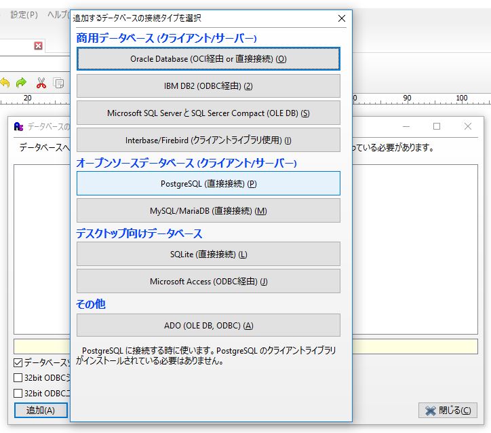
Task: Click the green redo arrow icon
Action: [x=21, y=83]
